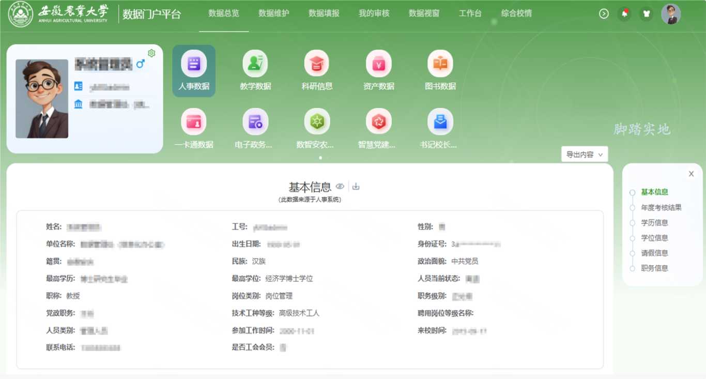Image resolution: width=706 pixels, height=379 pixels.
Task: Click the profile photo in user card
Action: coord(42,99)
